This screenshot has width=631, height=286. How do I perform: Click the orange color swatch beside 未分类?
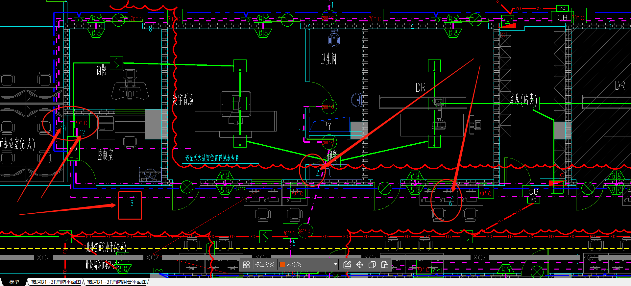point(282,265)
